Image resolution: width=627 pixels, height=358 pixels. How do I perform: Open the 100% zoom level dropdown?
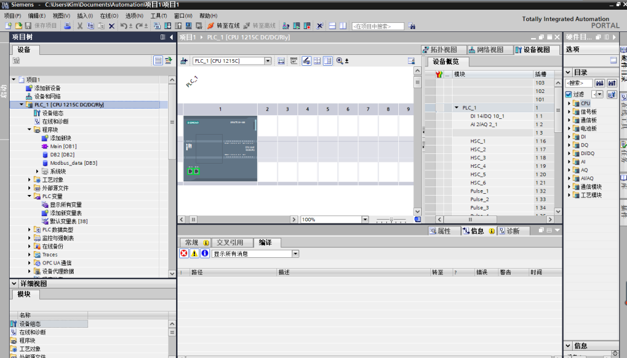click(x=364, y=219)
